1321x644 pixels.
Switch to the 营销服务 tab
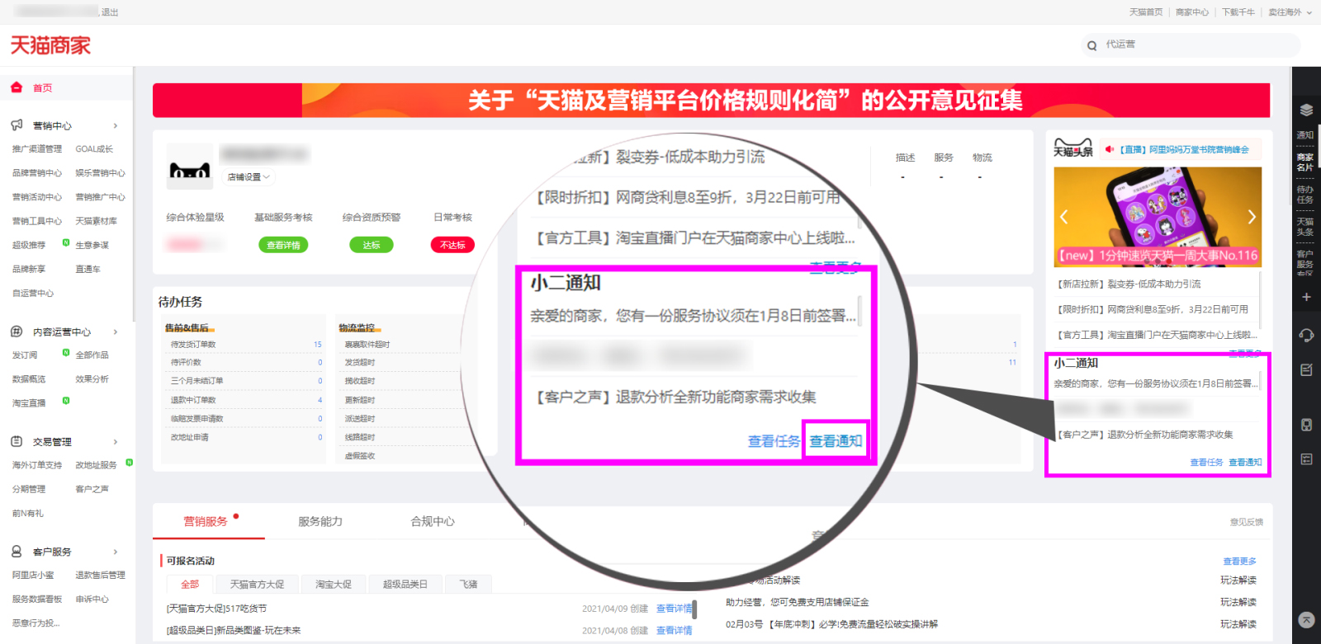pyautogui.click(x=206, y=521)
